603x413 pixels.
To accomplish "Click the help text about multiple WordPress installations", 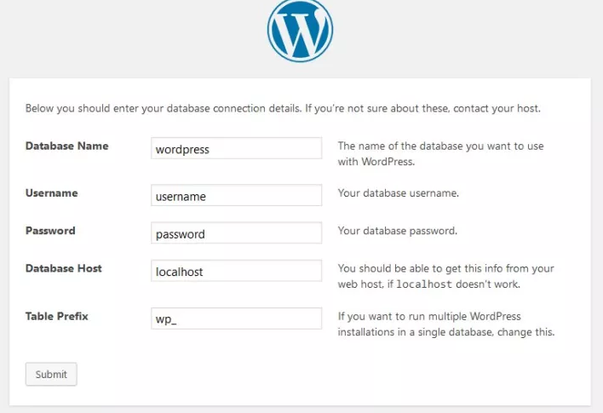I will point(446,324).
